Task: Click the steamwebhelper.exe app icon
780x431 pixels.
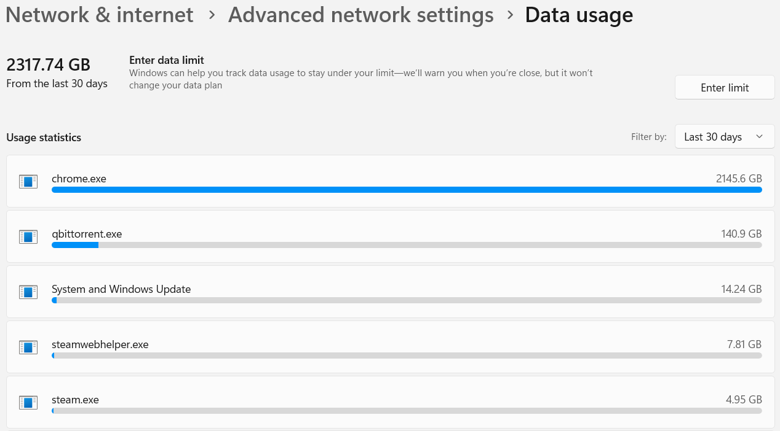Action: click(28, 347)
